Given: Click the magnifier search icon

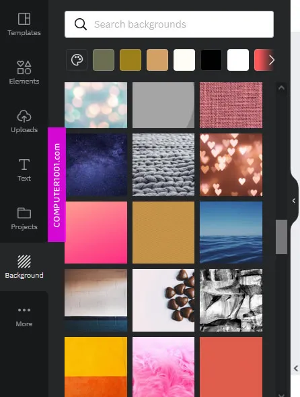Looking at the screenshot, I should pyautogui.click(x=80, y=24).
